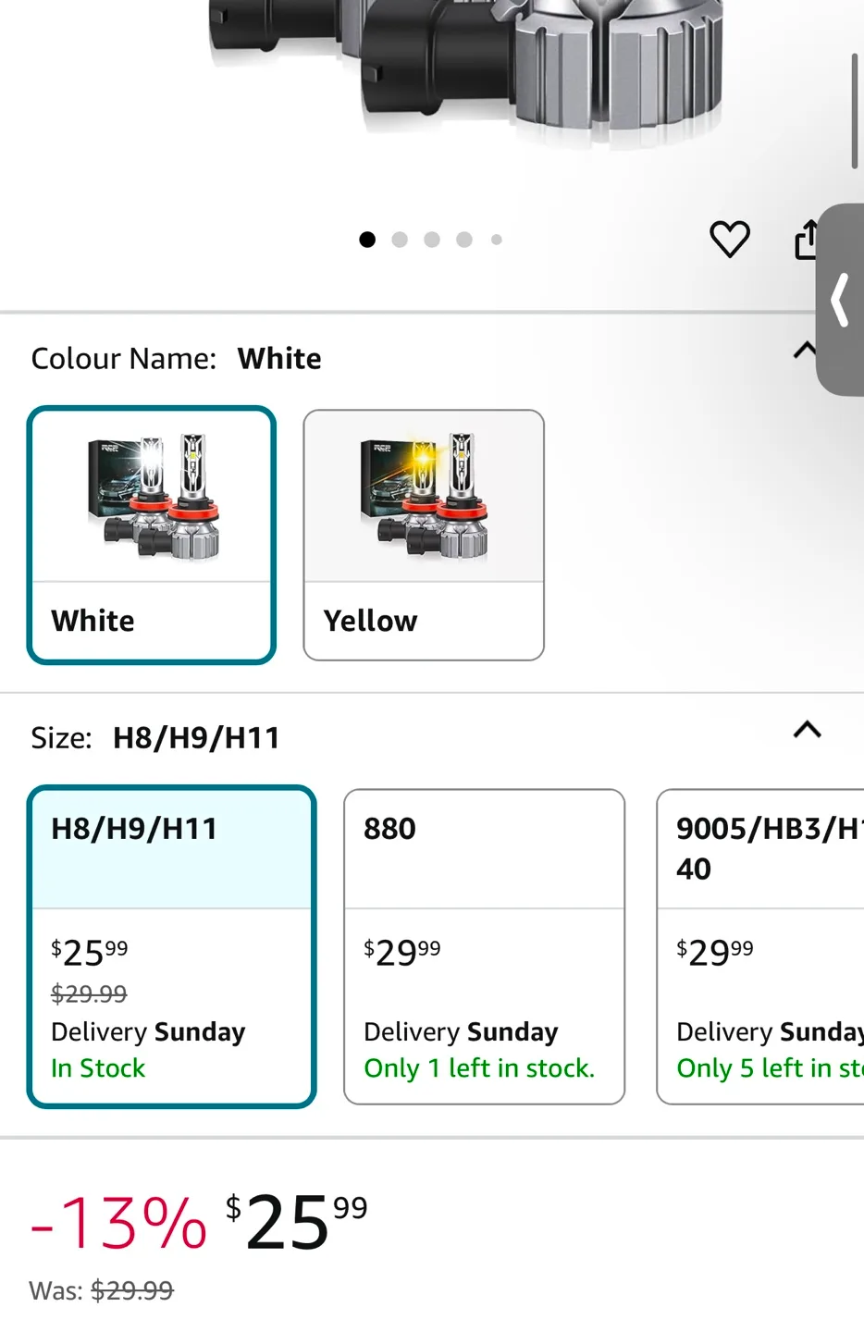Click the Yellow bulb thumbnail image

424,497
